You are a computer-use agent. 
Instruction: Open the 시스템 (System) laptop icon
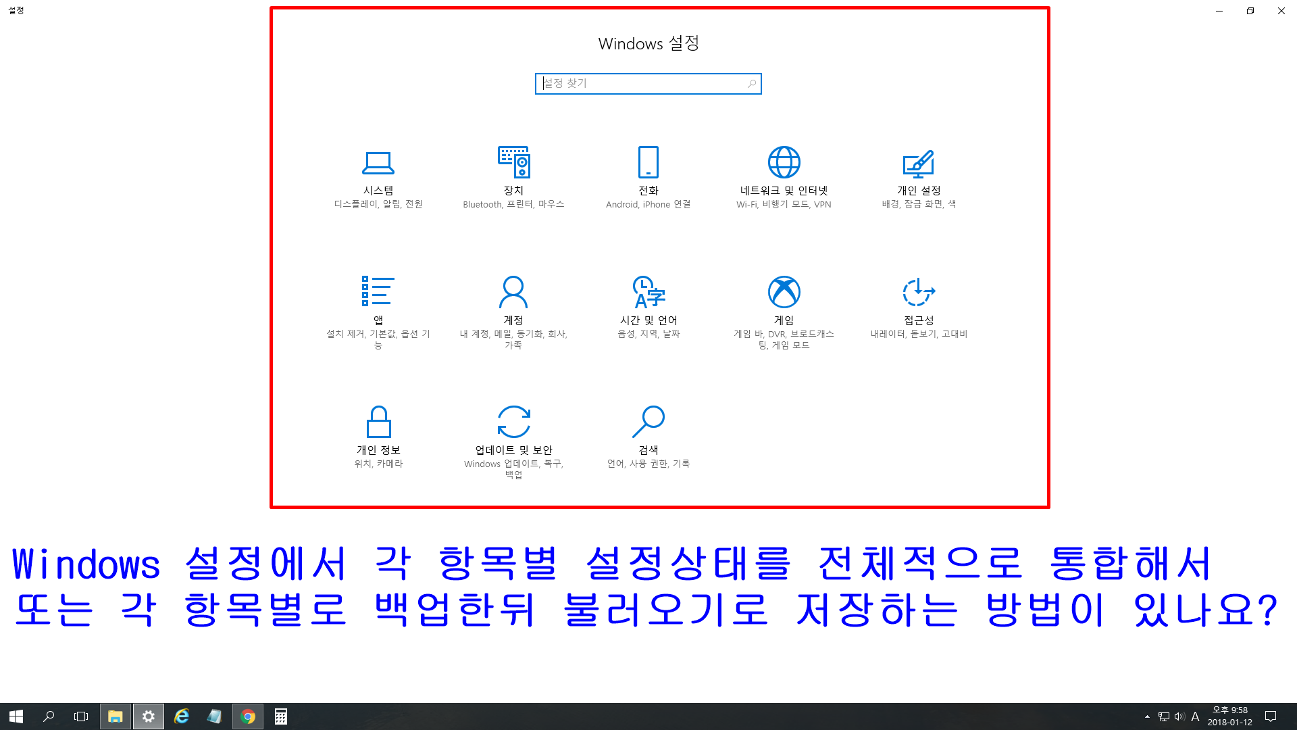pos(378,162)
